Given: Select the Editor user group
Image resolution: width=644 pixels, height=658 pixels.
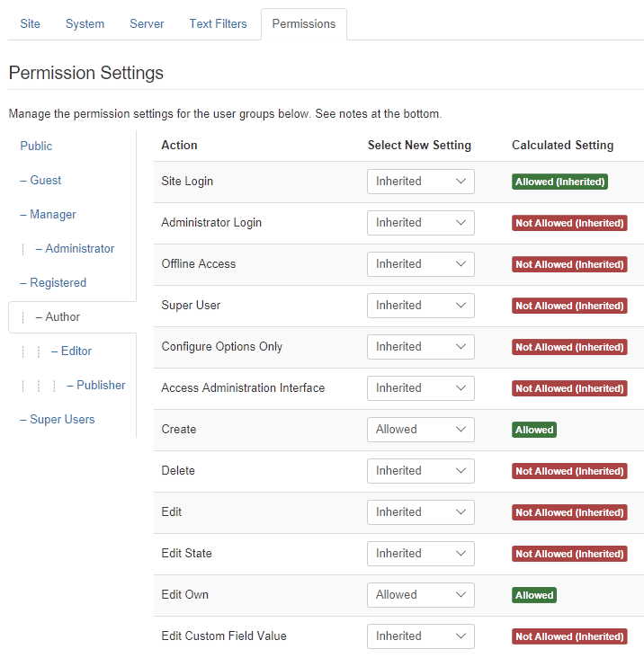Looking at the screenshot, I should [x=71, y=351].
